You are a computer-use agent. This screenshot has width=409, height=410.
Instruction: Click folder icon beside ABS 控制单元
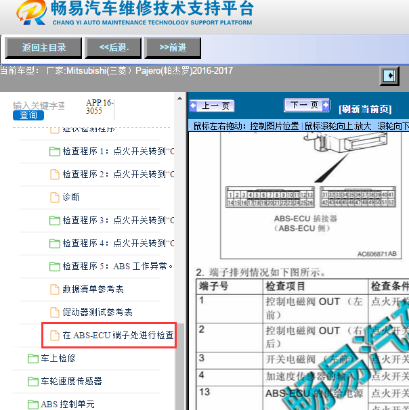tap(33, 404)
